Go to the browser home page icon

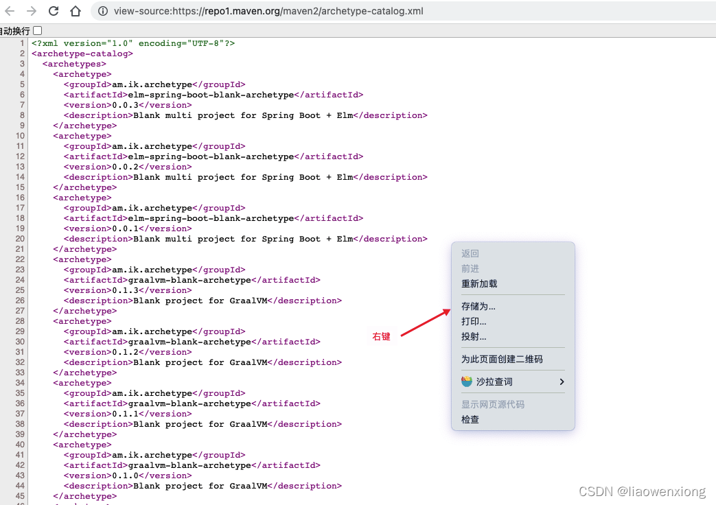point(76,11)
